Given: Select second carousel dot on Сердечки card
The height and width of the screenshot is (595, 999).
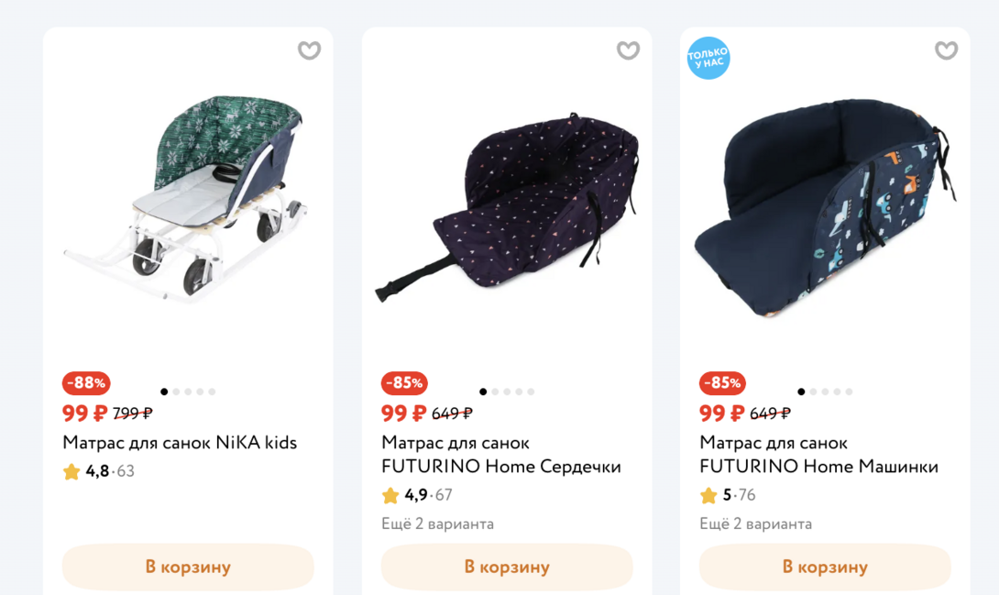Looking at the screenshot, I should [496, 392].
